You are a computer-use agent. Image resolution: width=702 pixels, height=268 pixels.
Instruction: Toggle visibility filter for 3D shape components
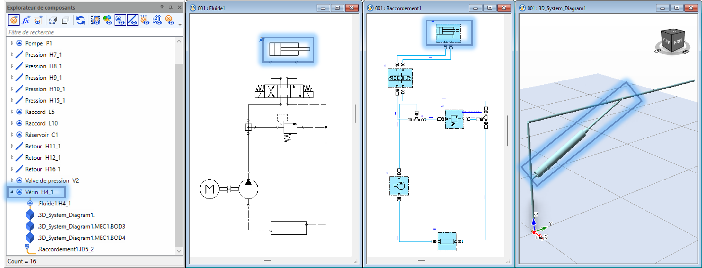click(107, 21)
